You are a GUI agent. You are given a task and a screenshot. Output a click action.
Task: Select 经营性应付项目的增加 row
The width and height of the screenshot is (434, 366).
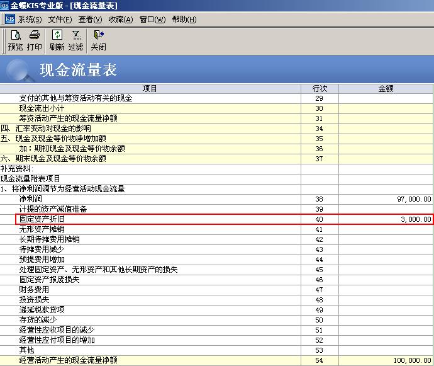click(216, 340)
